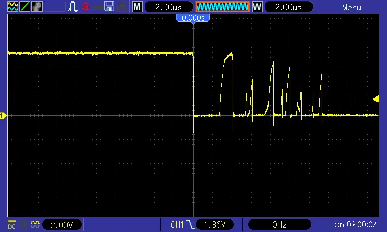Click the square wave invert indicator icon

(35, 225)
